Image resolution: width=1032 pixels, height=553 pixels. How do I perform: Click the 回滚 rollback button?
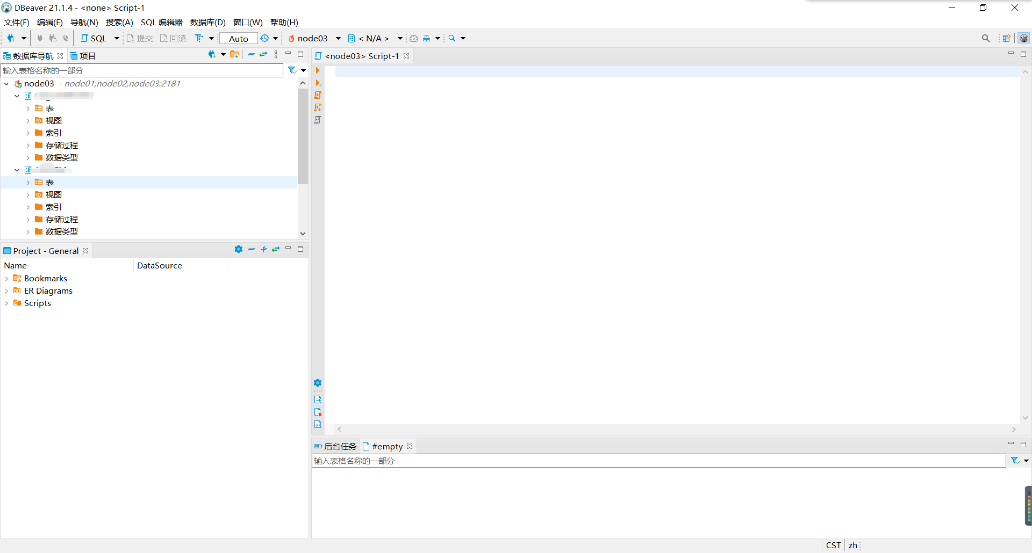coord(173,38)
